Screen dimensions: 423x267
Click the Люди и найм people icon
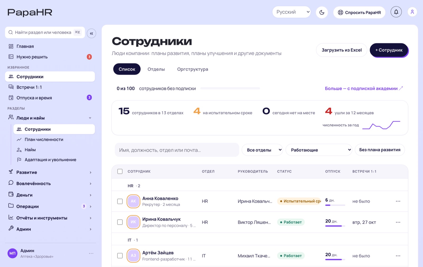point(11,117)
